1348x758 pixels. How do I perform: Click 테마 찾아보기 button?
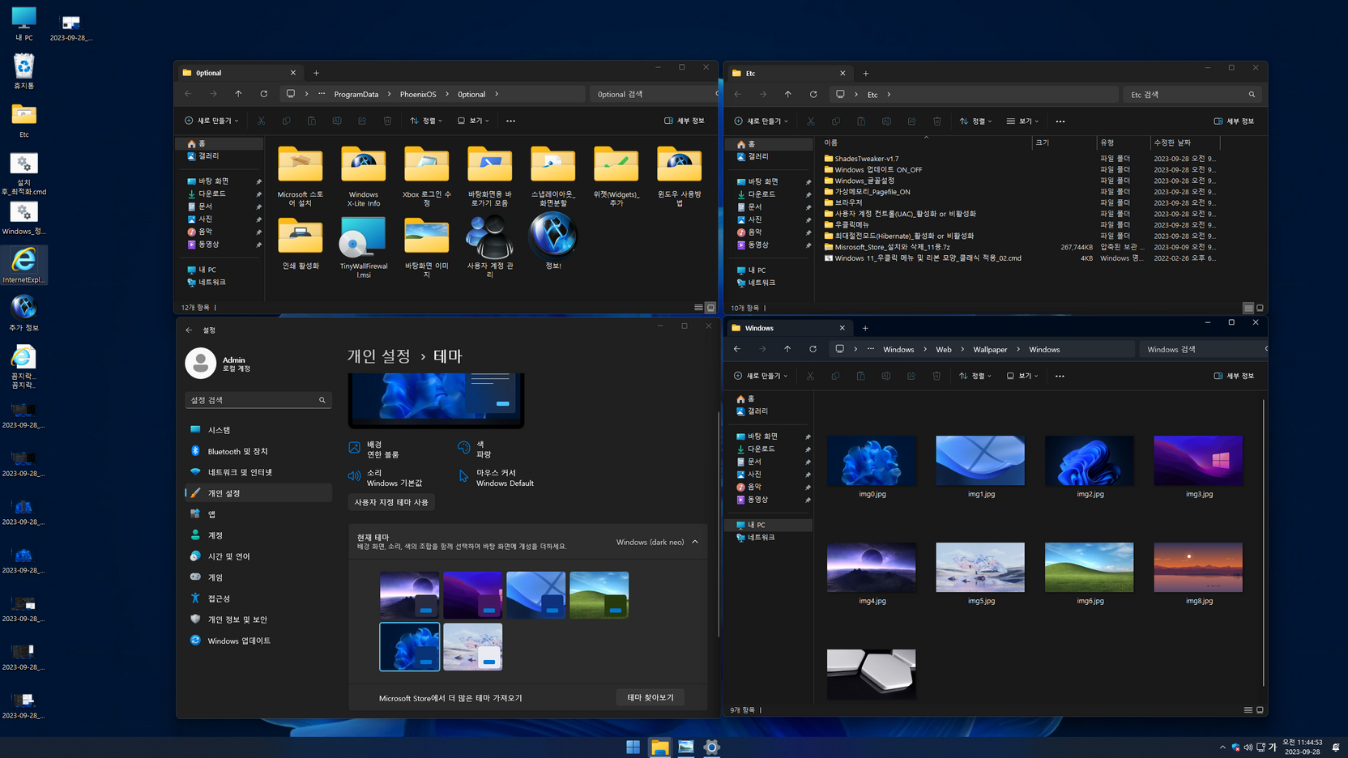650,697
